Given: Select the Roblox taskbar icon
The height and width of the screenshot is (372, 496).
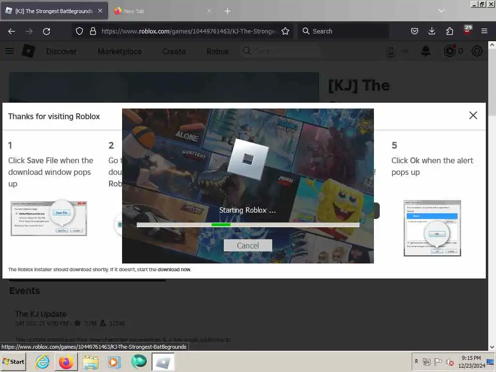Looking at the screenshot, I should [x=163, y=361].
